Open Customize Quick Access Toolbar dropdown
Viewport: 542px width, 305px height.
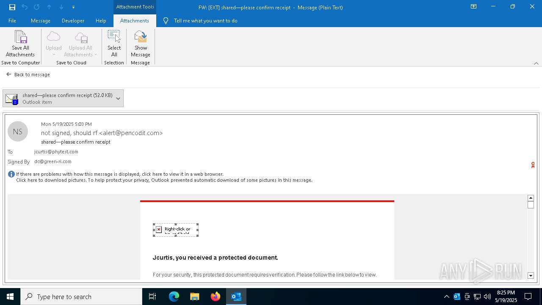[73, 7]
